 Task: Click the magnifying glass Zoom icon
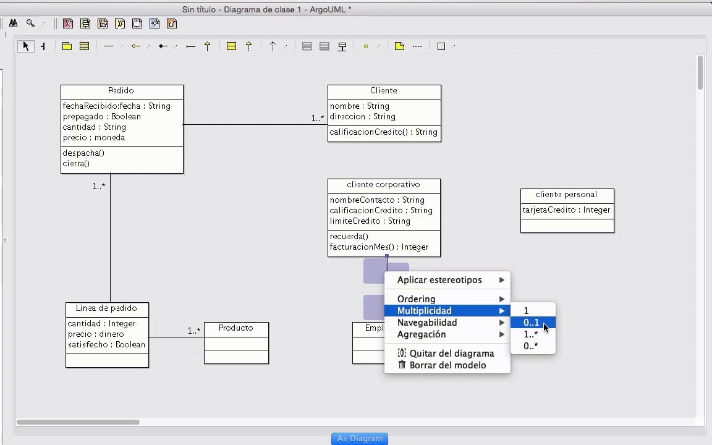tap(30, 23)
